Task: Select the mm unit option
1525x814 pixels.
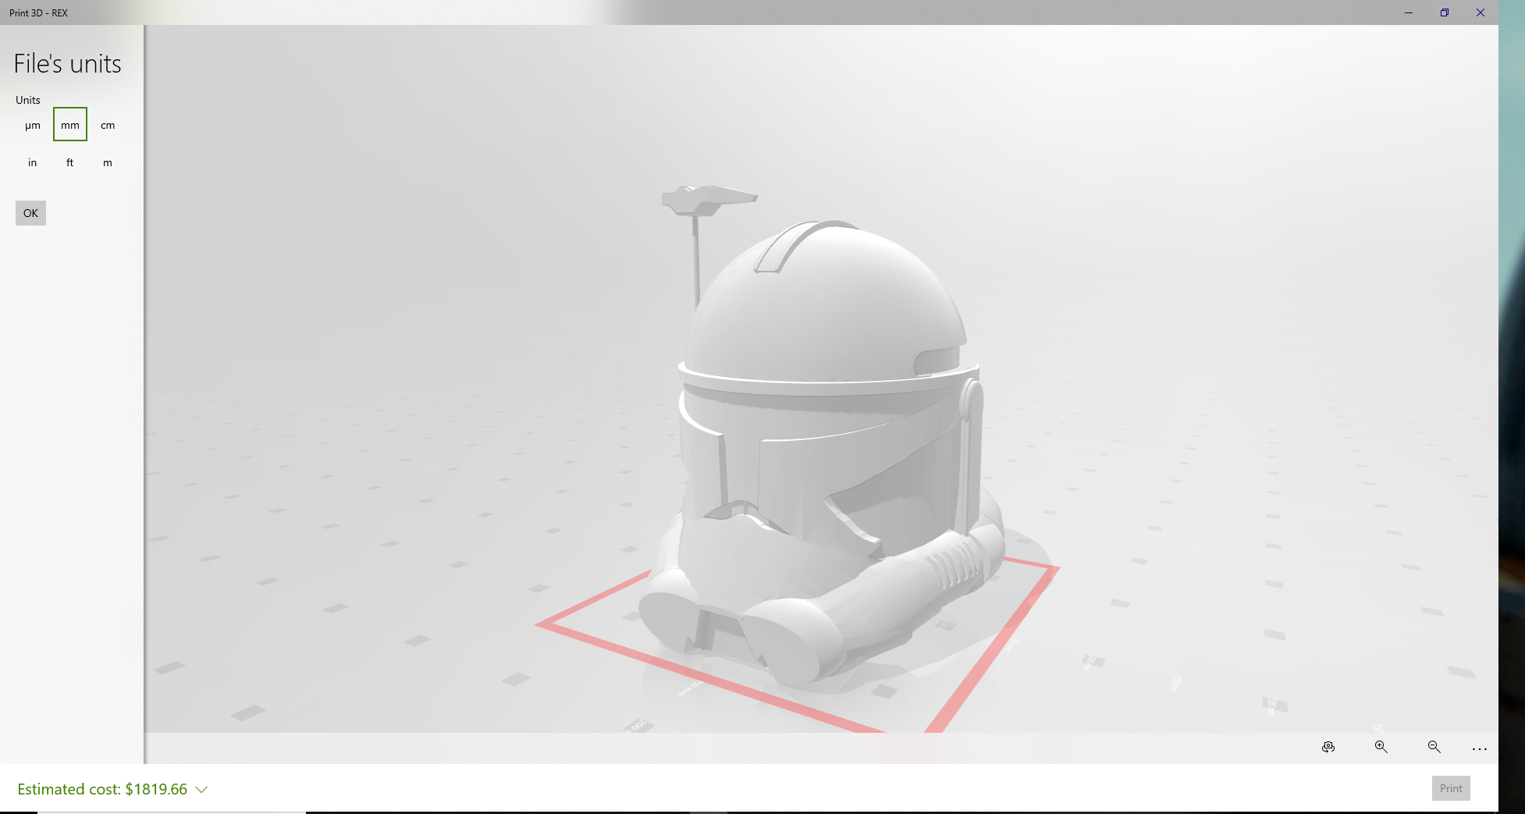Action: click(x=70, y=125)
